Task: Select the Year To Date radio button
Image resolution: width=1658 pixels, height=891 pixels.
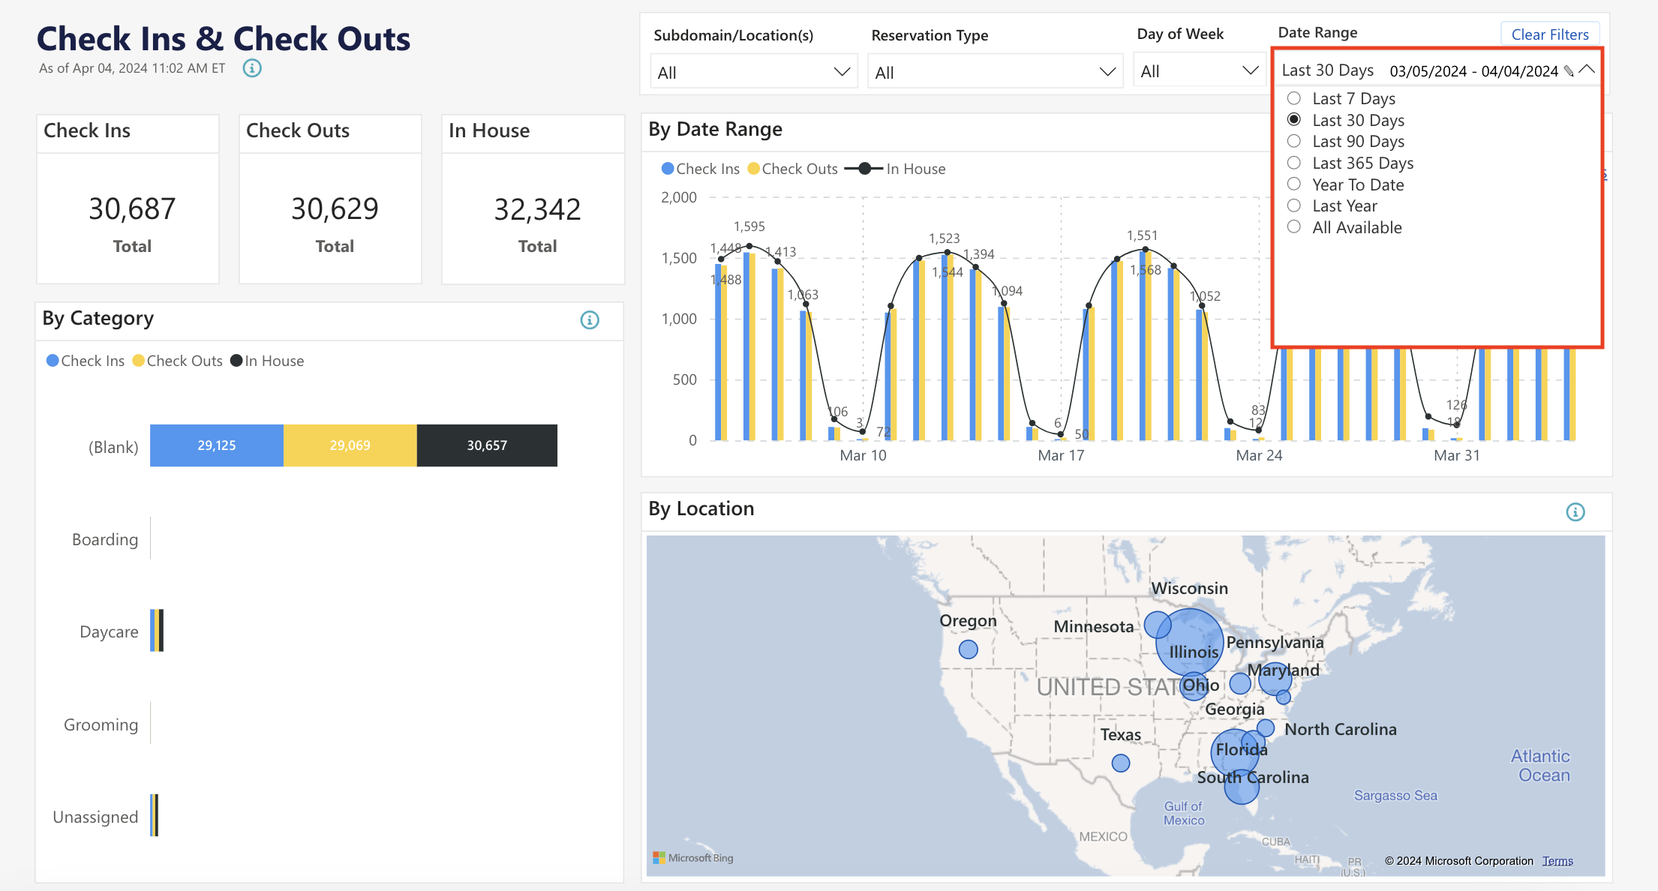Action: coord(1293,184)
